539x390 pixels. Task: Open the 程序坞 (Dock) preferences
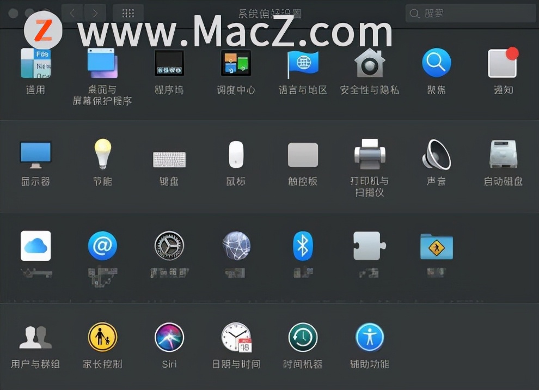click(x=168, y=63)
